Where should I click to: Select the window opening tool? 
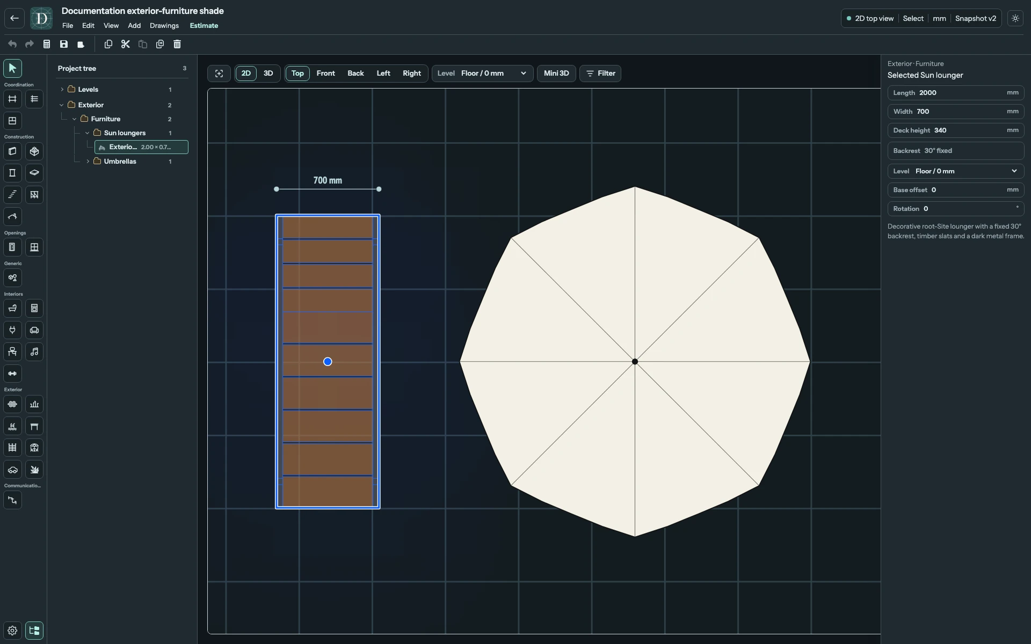tap(34, 247)
